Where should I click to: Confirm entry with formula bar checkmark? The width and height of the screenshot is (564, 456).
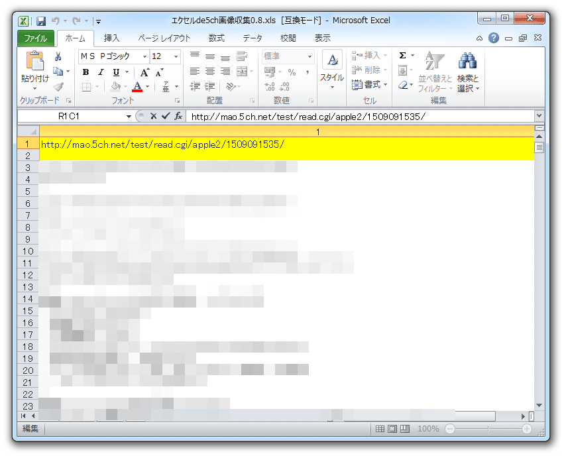coord(166,116)
